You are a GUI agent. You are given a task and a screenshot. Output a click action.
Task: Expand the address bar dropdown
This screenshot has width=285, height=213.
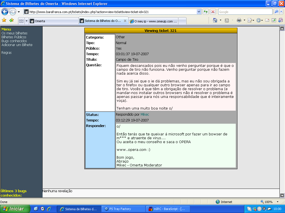[199, 12]
